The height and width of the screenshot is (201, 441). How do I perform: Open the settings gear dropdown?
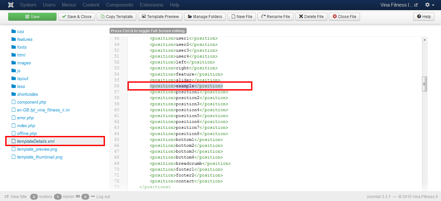430,5
